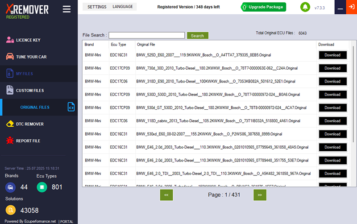Click the orange logout arrow icon
Screen dimensions: 357x224
352,7
